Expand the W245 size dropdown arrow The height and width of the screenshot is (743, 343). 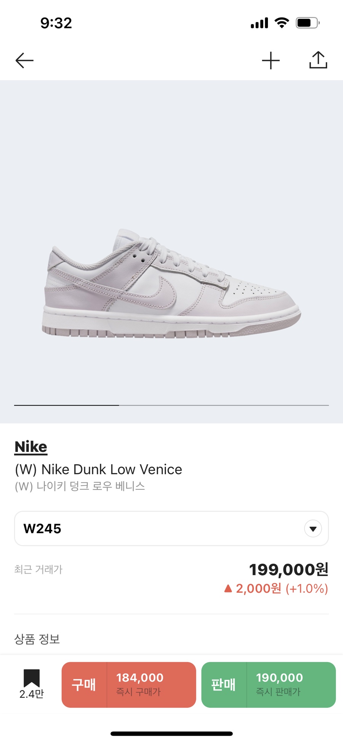[313, 529]
